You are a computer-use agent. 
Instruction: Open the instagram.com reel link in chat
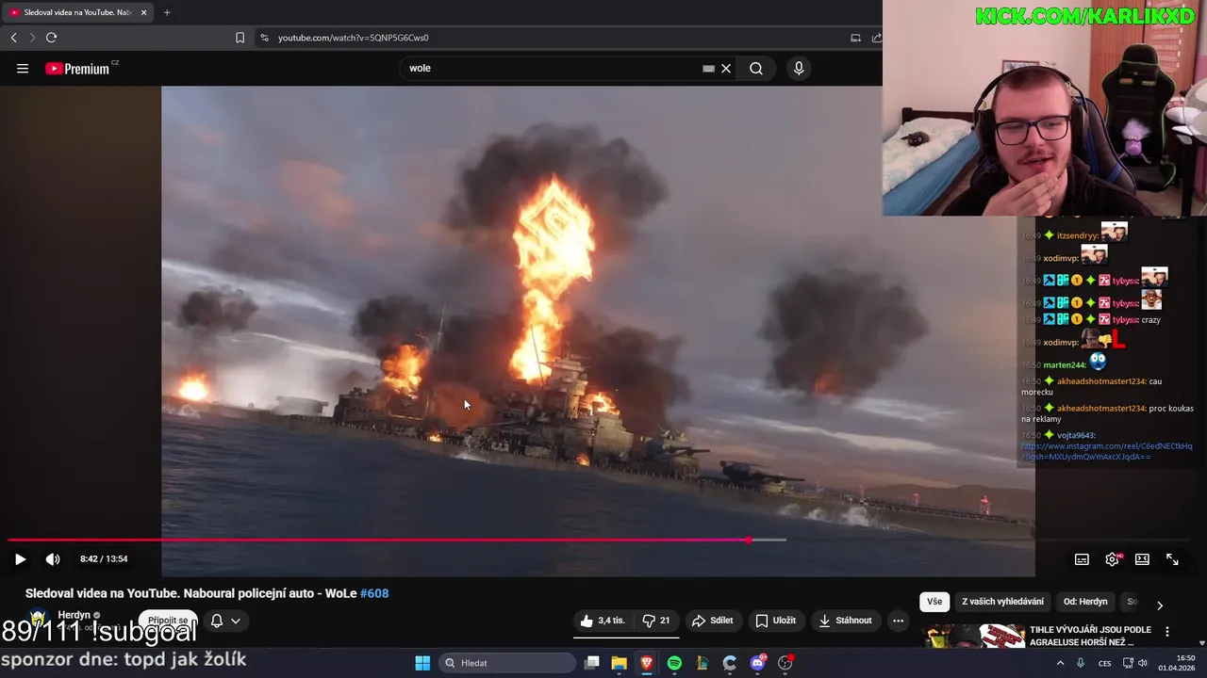1106,451
